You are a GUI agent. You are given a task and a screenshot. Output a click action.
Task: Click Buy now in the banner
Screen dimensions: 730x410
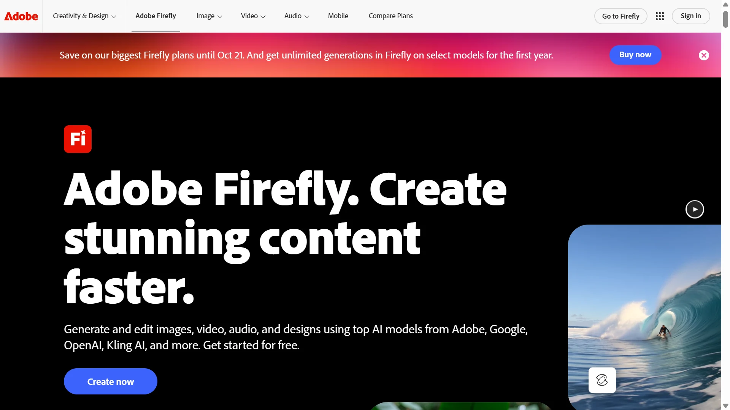[635, 55]
